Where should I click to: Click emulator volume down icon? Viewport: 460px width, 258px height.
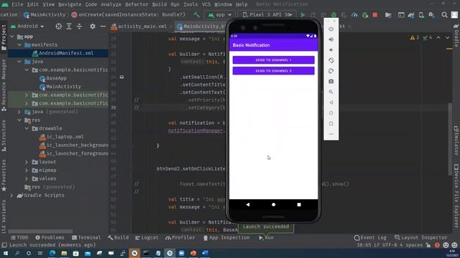coord(331,50)
